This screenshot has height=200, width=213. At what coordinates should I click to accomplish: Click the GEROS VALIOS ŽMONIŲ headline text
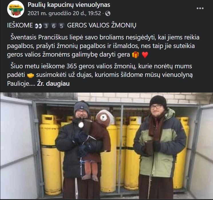point(101,25)
